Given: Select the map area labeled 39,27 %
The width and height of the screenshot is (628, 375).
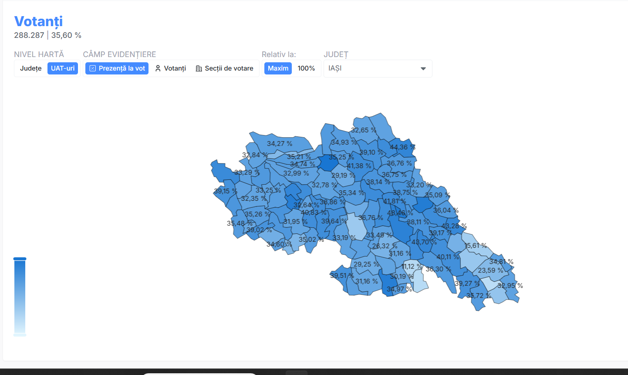Looking at the screenshot, I should click(467, 284).
